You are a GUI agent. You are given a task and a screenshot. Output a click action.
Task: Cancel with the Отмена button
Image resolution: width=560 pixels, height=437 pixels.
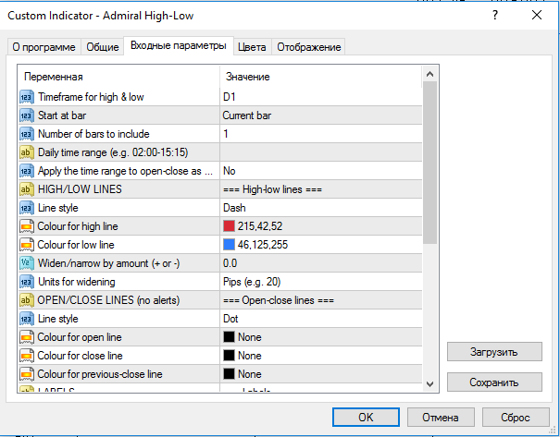point(441,418)
